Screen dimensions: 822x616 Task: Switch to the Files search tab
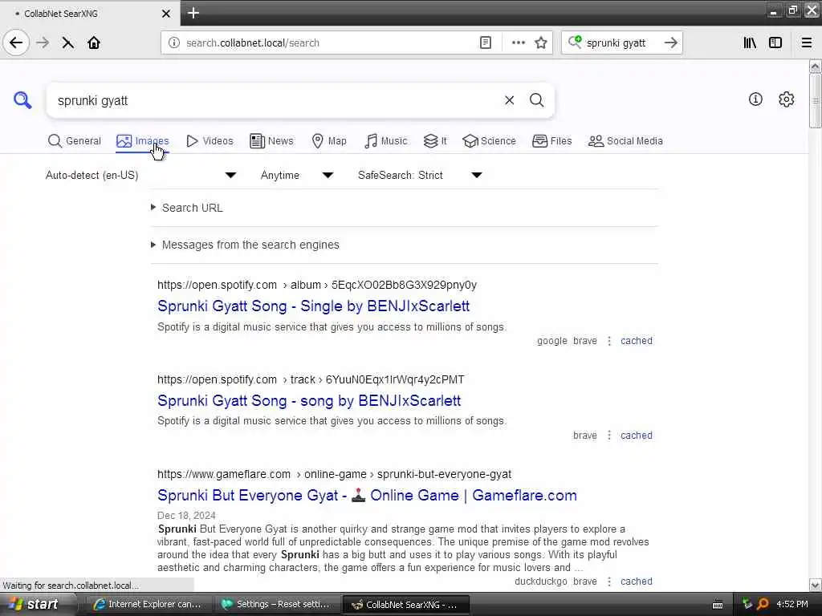pos(552,141)
